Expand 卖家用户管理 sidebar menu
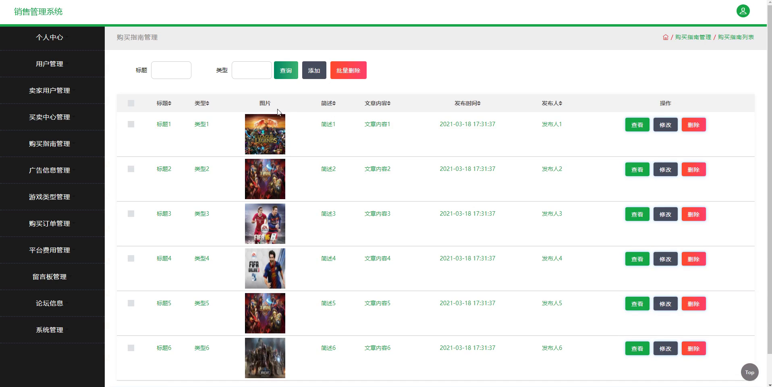Image resolution: width=772 pixels, height=387 pixels. click(52, 90)
